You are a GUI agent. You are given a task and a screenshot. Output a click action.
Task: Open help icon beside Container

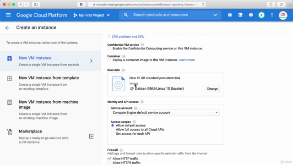point(124,56)
